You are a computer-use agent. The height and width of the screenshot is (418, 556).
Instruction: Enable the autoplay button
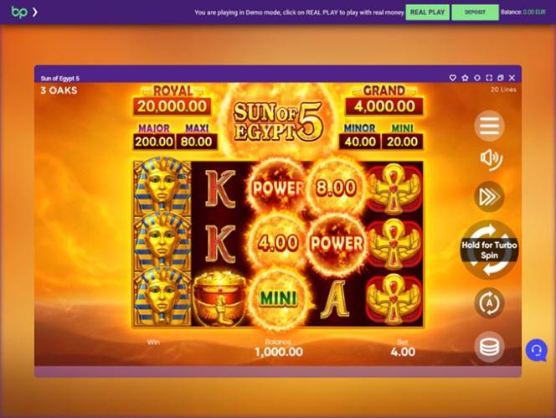tap(489, 303)
